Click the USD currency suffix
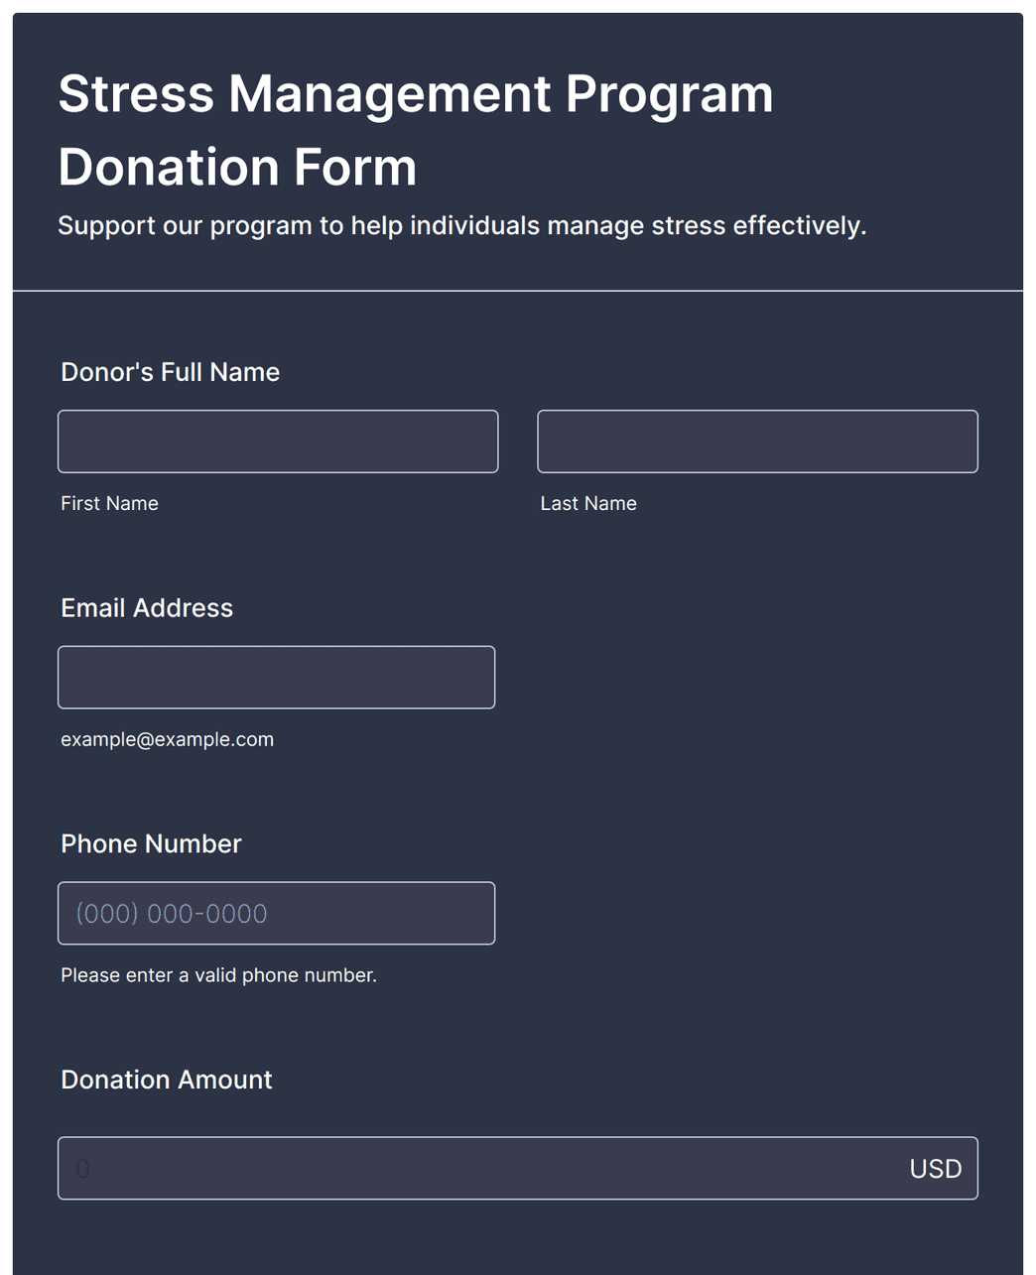1036x1275 pixels. click(x=936, y=1169)
